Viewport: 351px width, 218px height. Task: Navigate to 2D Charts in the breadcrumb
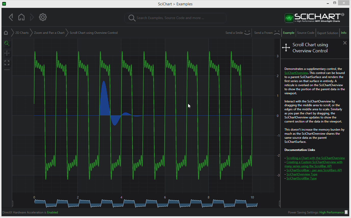[x=22, y=33]
